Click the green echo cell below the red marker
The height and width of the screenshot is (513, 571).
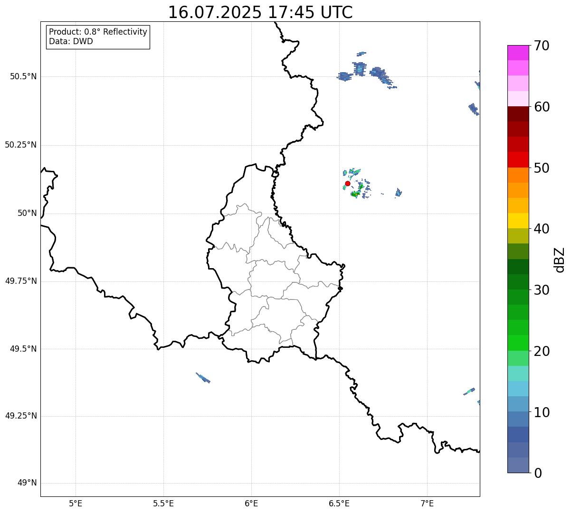pyautogui.click(x=355, y=194)
